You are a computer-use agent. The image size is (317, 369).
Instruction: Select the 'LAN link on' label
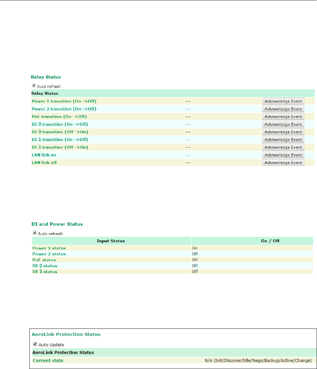point(44,155)
